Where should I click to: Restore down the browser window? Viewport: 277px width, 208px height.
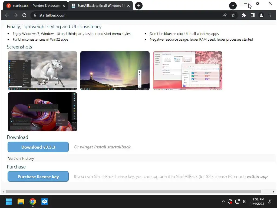coord(258,3)
